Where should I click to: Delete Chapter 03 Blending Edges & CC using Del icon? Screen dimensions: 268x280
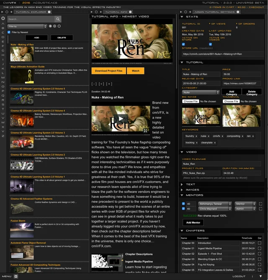(x=260, y=259)
